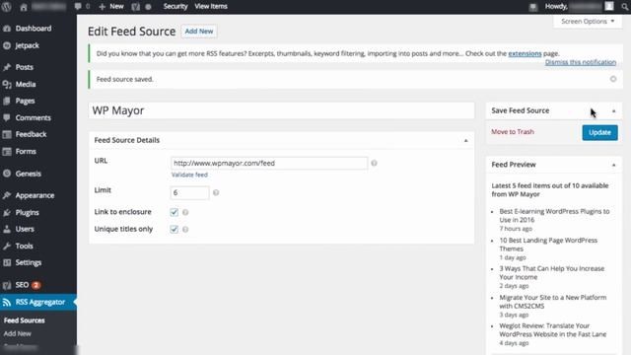The image size is (631, 355).
Task: Open the site home icon
Action: [24, 7]
